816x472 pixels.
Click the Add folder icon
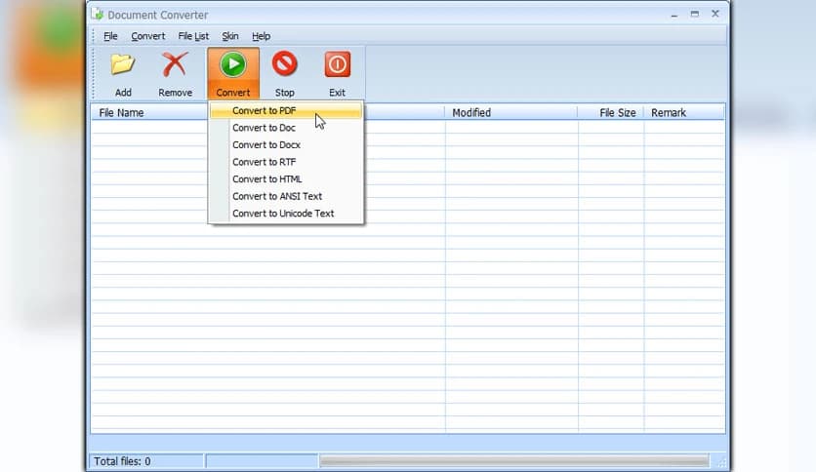pos(123,64)
